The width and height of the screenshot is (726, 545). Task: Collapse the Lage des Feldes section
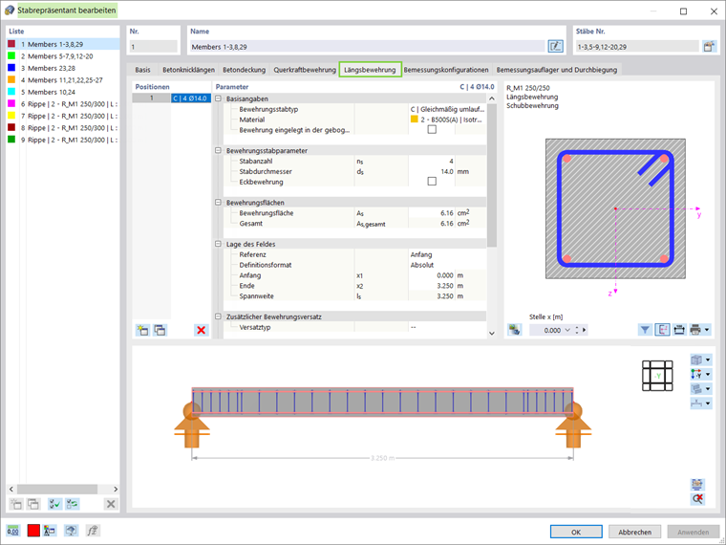(218, 244)
